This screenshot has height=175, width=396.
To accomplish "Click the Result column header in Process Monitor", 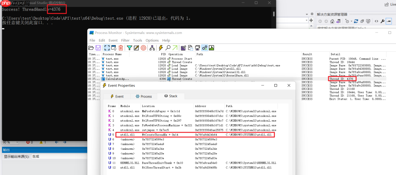I will tap(315, 54).
